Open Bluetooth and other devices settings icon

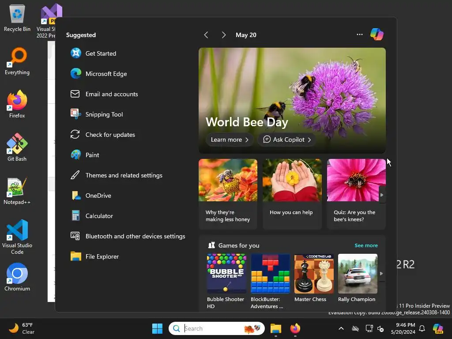[x=75, y=236]
